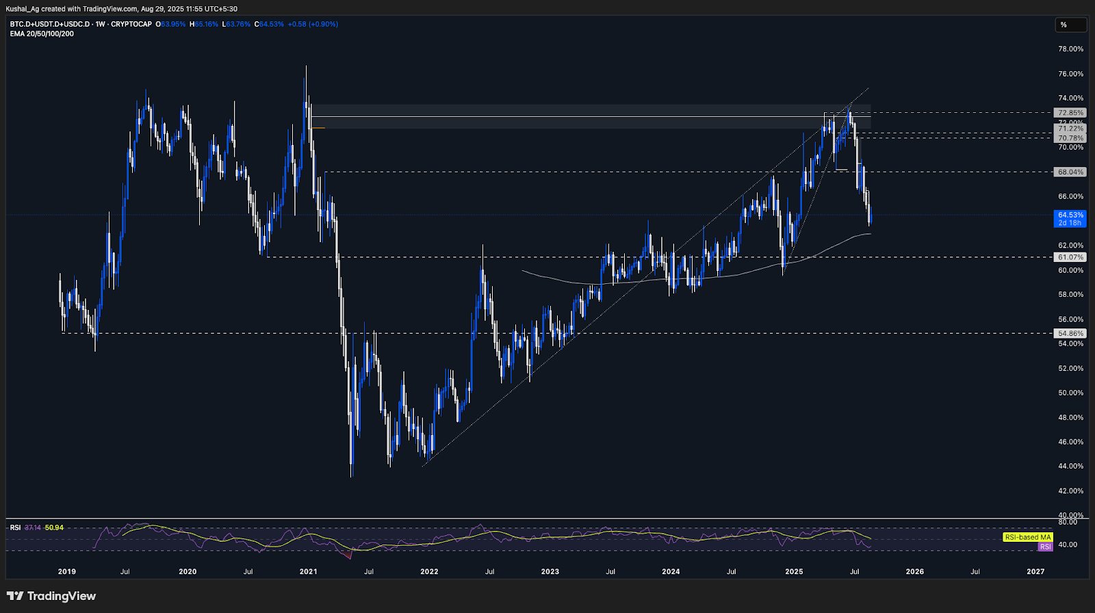The height and width of the screenshot is (613, 1095).
Task: Click the 40.00 RSI scale label
Action: [x=1068, y=545]
